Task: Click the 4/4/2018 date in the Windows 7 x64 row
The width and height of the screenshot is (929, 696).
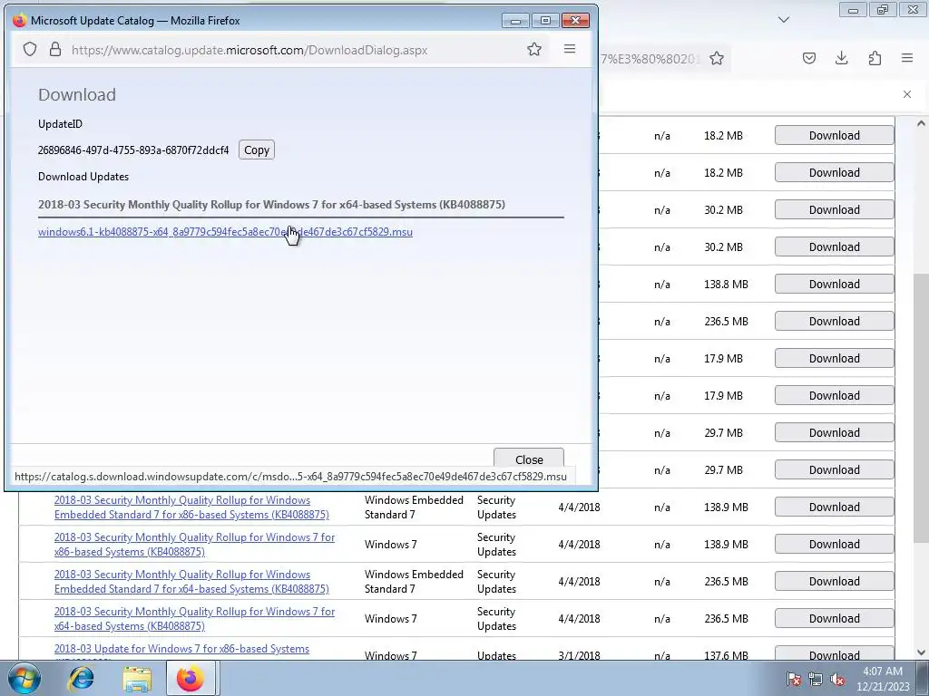Action: [579, 618]
